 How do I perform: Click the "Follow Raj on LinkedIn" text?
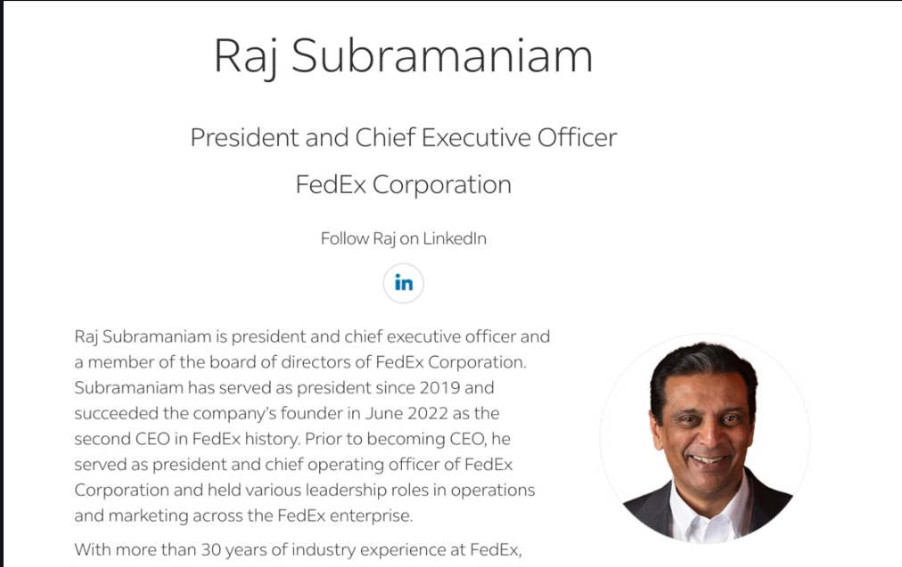tap(403, 239)
